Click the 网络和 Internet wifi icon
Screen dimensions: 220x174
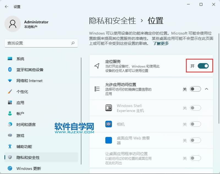(10, 81)
